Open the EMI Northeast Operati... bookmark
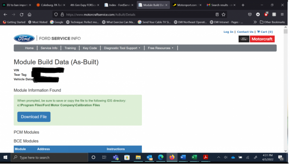Image resolution: width=290 pixels, height=164 pixels. coord(190,22)
